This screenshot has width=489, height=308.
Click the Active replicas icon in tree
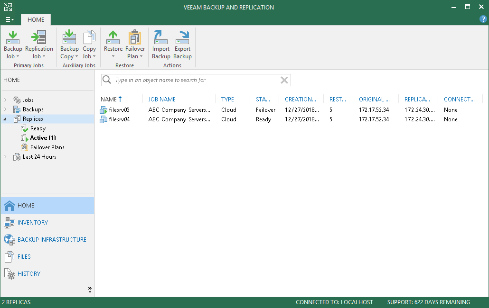[24, 138]
